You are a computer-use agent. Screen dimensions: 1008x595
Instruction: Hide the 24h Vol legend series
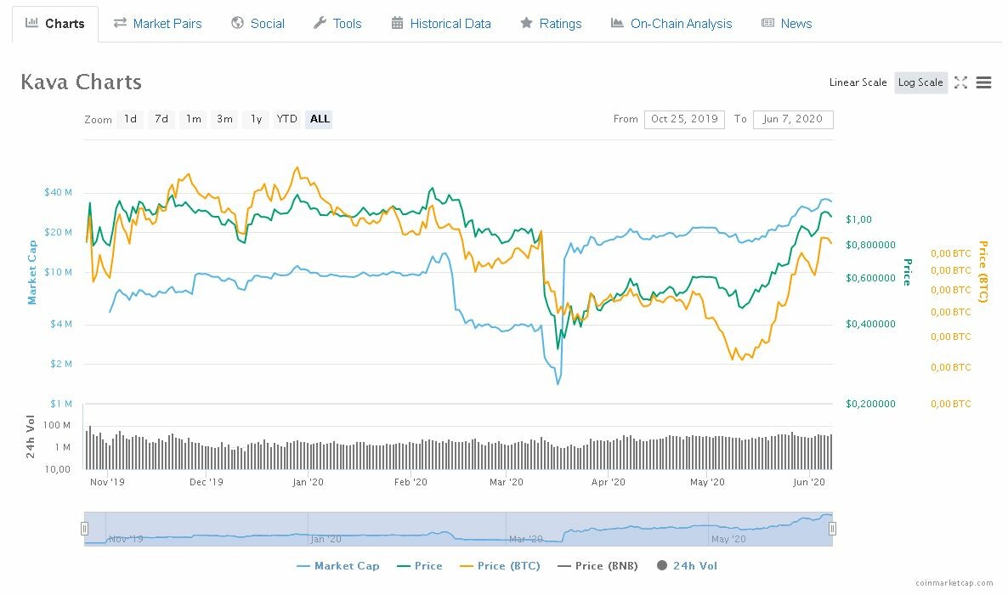click(688, 565)
